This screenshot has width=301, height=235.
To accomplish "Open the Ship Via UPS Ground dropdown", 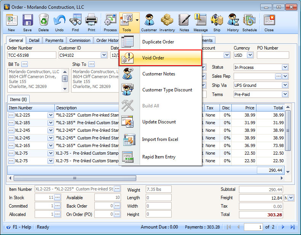I will tap(285, 85).
